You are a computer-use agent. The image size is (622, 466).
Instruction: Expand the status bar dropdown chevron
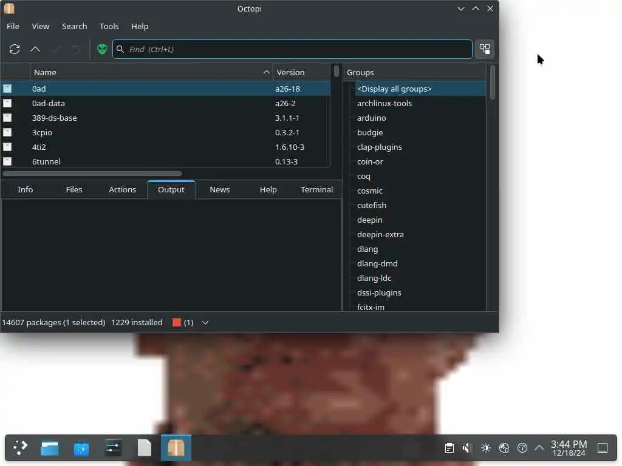(205, 323)
